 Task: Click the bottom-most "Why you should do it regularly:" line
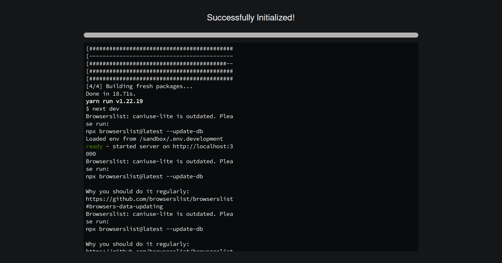(138, 244)
